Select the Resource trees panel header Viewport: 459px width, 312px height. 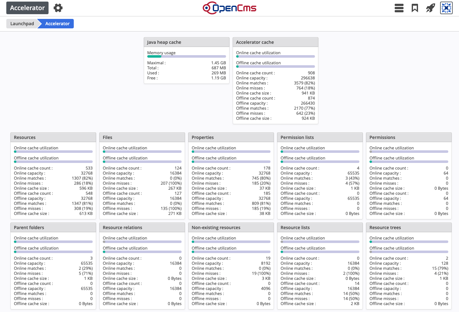(409, 228)
